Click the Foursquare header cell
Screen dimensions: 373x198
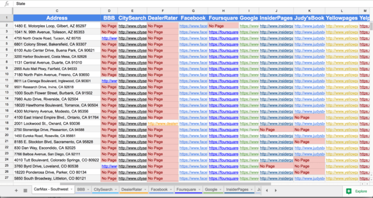point(223,18)
